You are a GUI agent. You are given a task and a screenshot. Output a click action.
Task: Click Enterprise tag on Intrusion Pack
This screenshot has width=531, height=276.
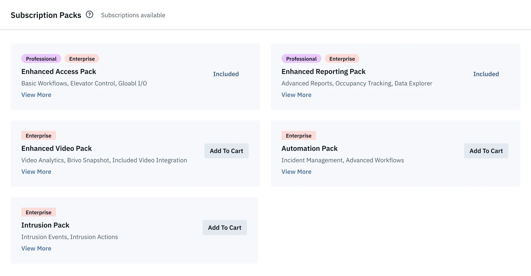(x=38, y=212)
